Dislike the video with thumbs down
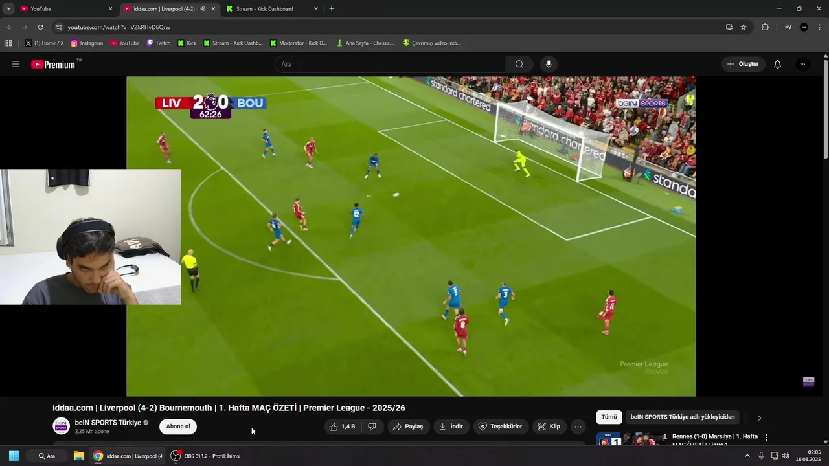Screen dimensions: 829x466 pos(372,427)
